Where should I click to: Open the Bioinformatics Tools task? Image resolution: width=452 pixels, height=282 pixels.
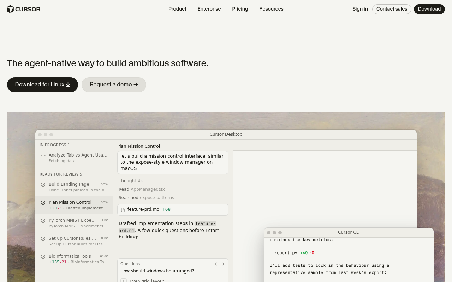[x=74, y=259]
